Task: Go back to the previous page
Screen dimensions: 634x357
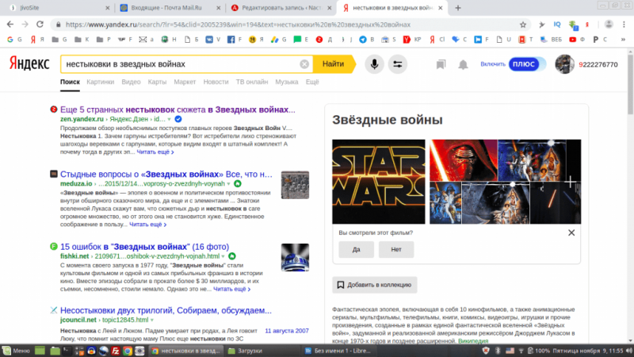Action: (x=10, y=25)
